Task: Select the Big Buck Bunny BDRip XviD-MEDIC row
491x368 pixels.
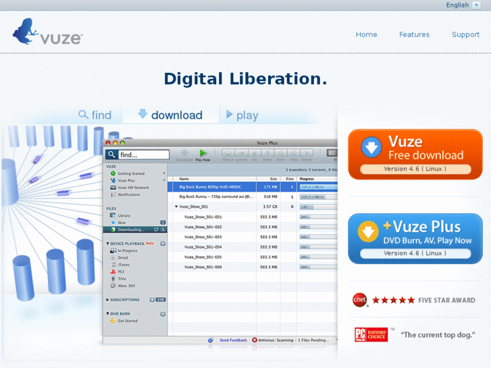Action: (x=253, y=187)
